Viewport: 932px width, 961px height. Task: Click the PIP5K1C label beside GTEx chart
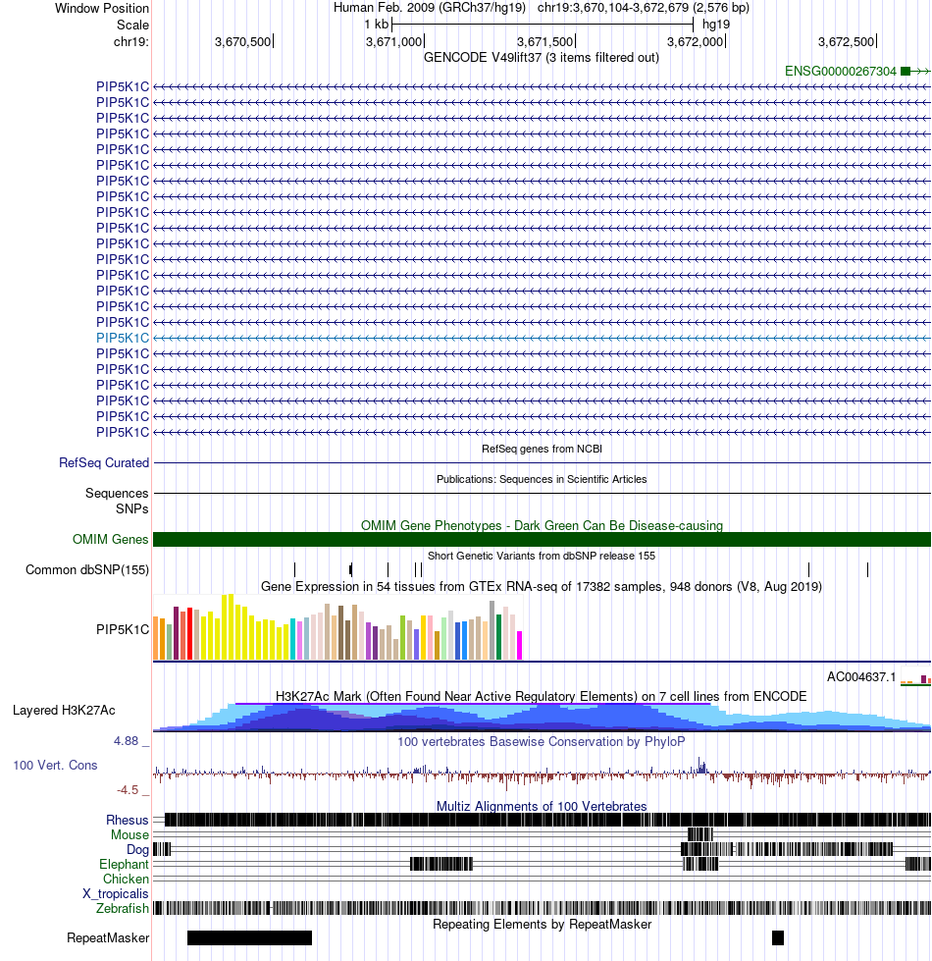(x=123, y=629)
